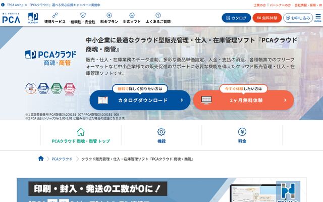Click the catalog book icon in blue button

(x=103, y=100)
